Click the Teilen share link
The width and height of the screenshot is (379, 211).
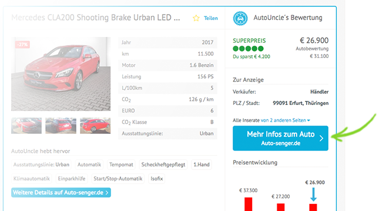[x=210, y=18]
